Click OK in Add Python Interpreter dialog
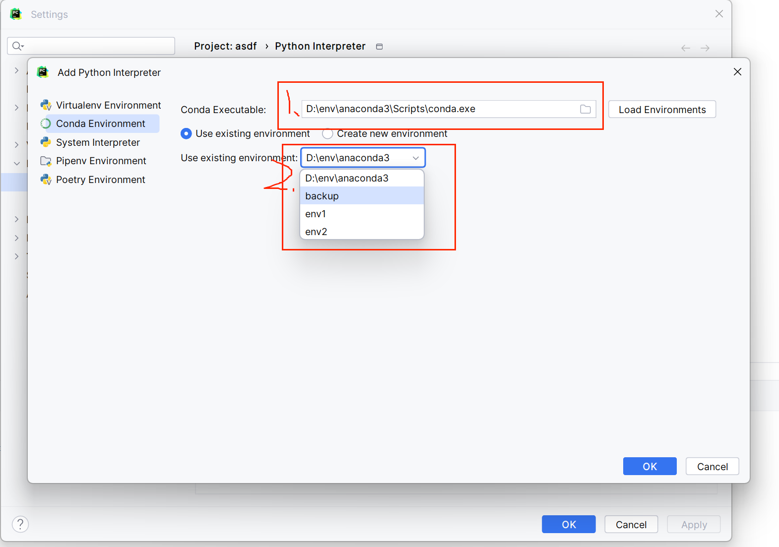 pyautogui.click(x=650, y=466)
